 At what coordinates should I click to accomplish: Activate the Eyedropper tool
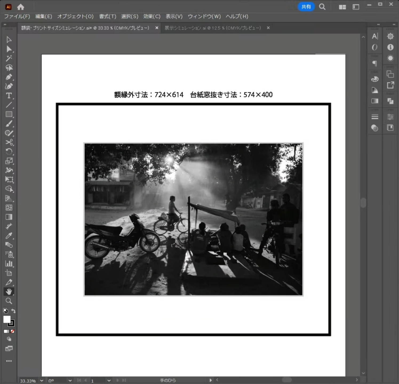tap(9, 236)
